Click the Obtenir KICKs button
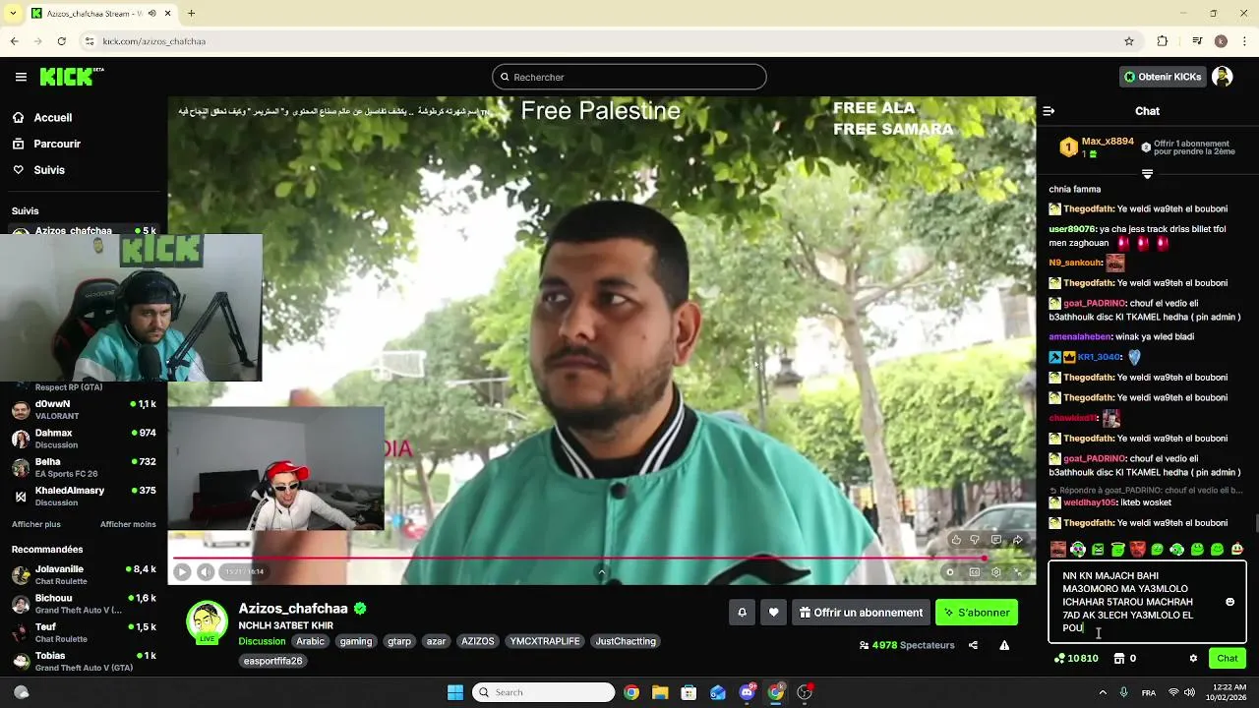 click(1163, 77)
